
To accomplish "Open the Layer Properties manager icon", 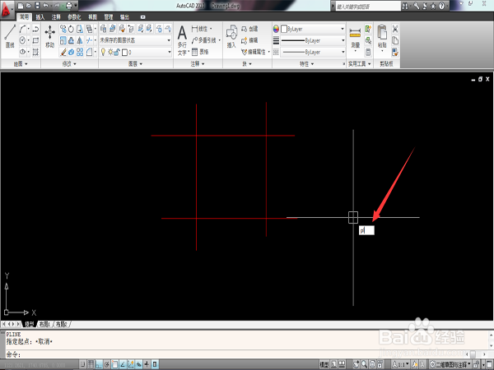I will (x=104, y=29).
